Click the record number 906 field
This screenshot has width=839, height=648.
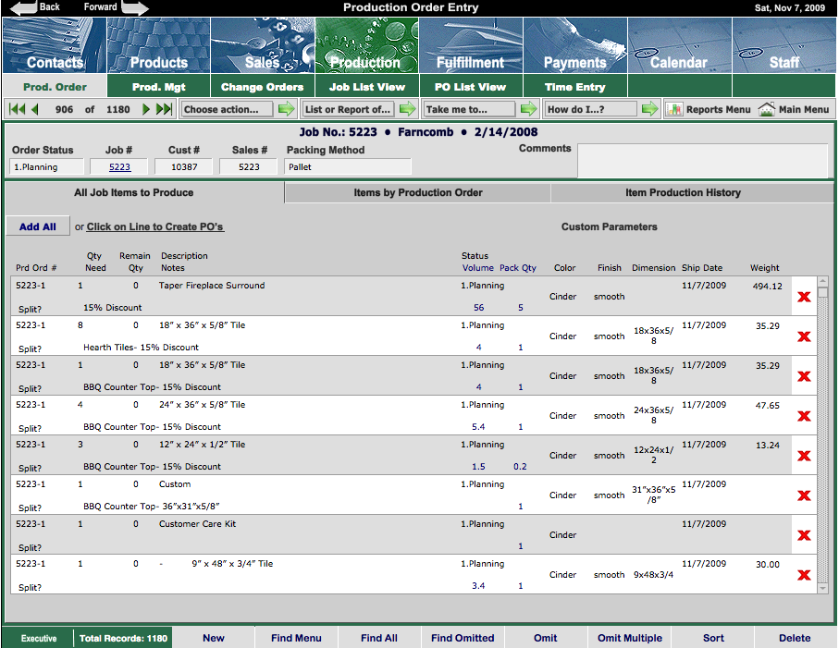(x=64, y=109)
